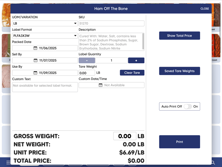
Task: Open the hamburger menu icon
Action: click(8, 163)
